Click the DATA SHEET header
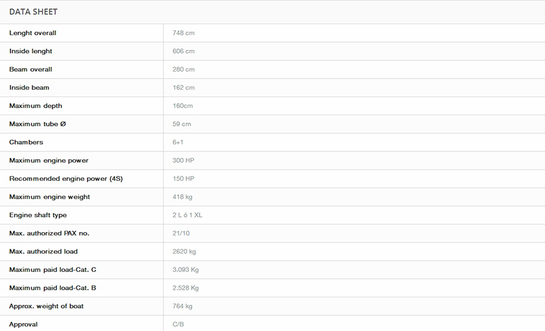 [x=33, y=12]
